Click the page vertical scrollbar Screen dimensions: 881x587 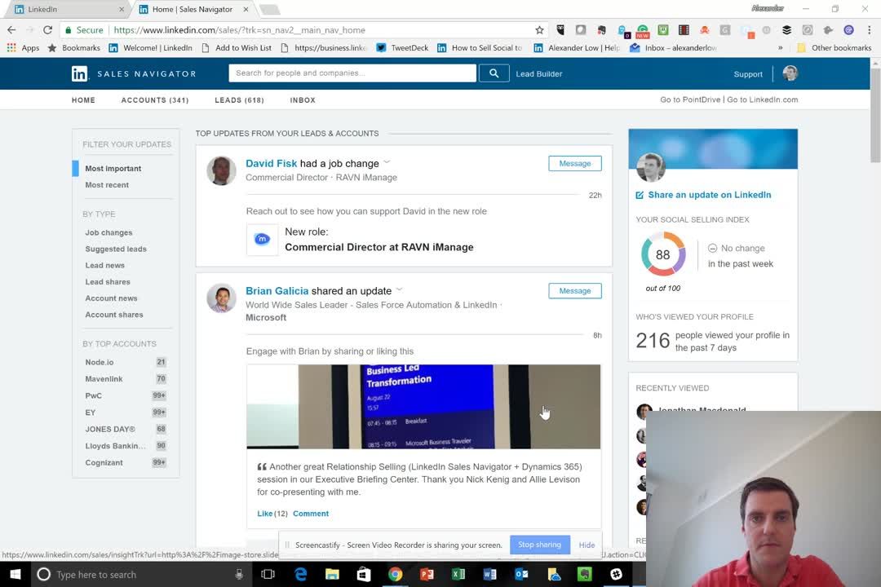pyautogui.click(x=875, y=115)
